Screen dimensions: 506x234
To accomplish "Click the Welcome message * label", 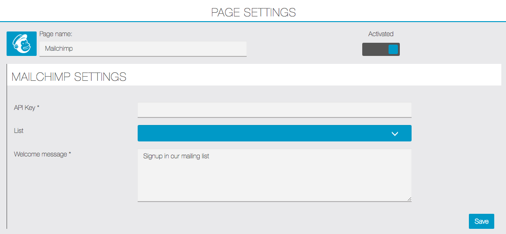I will (x=42, y=154).
